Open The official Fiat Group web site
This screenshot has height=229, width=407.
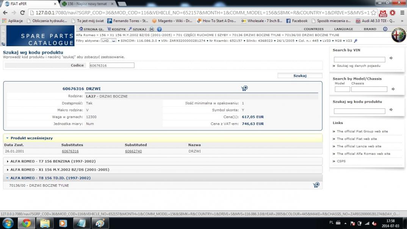pyautogui.click(x=362, y=132)
